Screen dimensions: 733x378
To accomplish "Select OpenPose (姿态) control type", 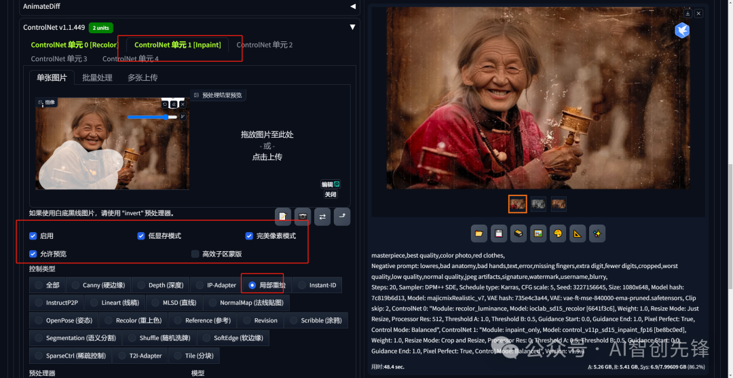I will click(x=64, y=320).
